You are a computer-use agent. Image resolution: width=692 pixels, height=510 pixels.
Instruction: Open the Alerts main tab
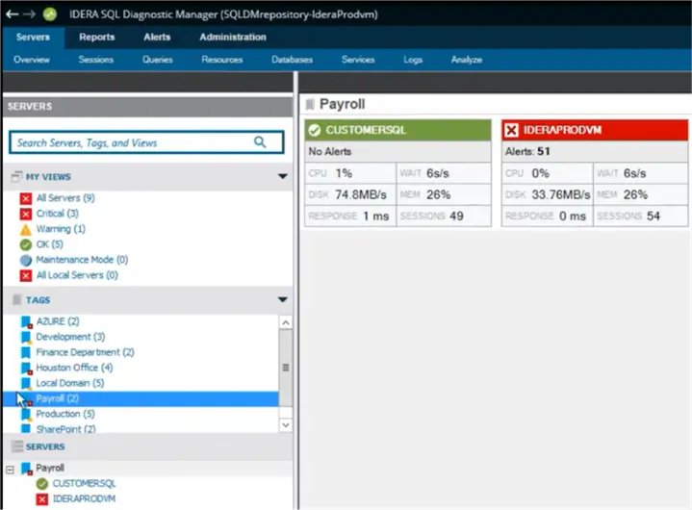(157, 38)
